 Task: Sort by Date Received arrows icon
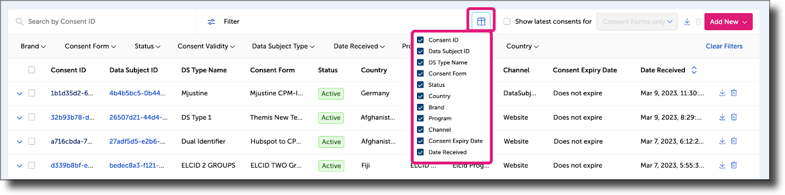694,70
